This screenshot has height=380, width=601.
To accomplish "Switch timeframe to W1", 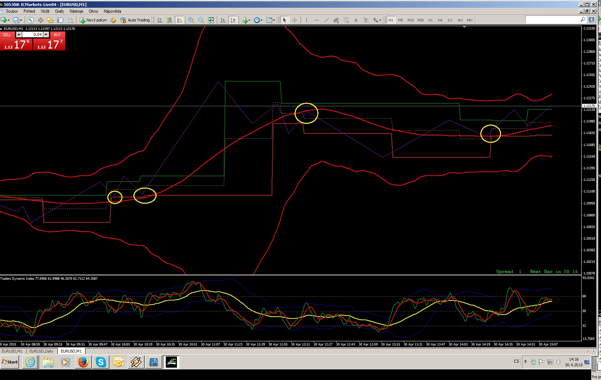I will coord(460,20).
